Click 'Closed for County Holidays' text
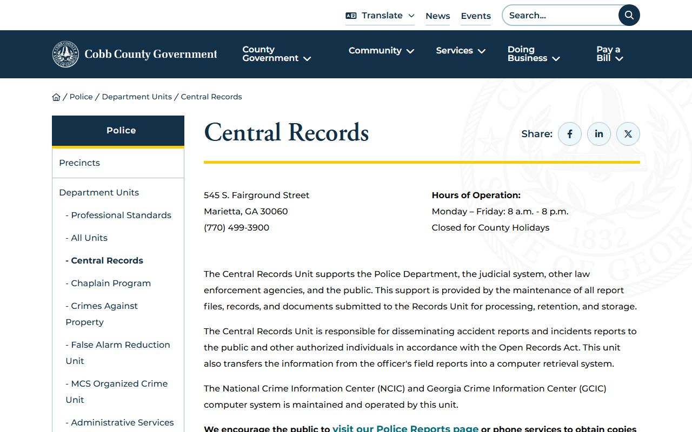 [x=490, y=227]
